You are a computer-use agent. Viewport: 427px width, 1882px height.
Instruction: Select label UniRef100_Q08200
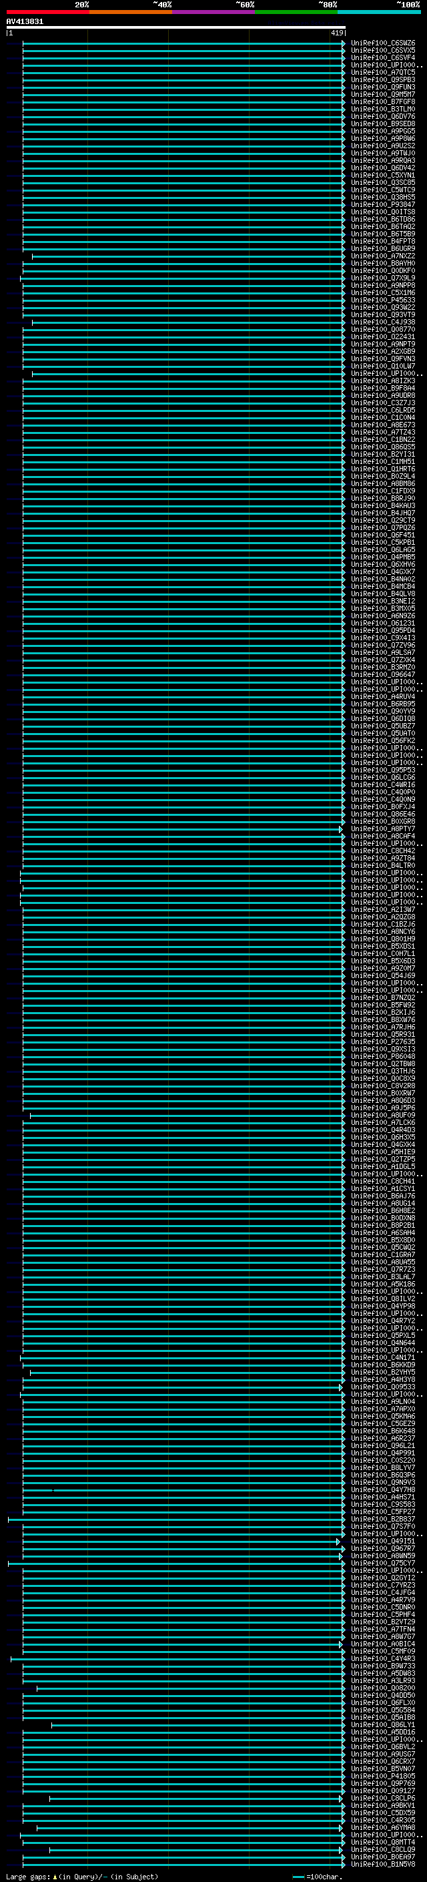coord(382,1688)
